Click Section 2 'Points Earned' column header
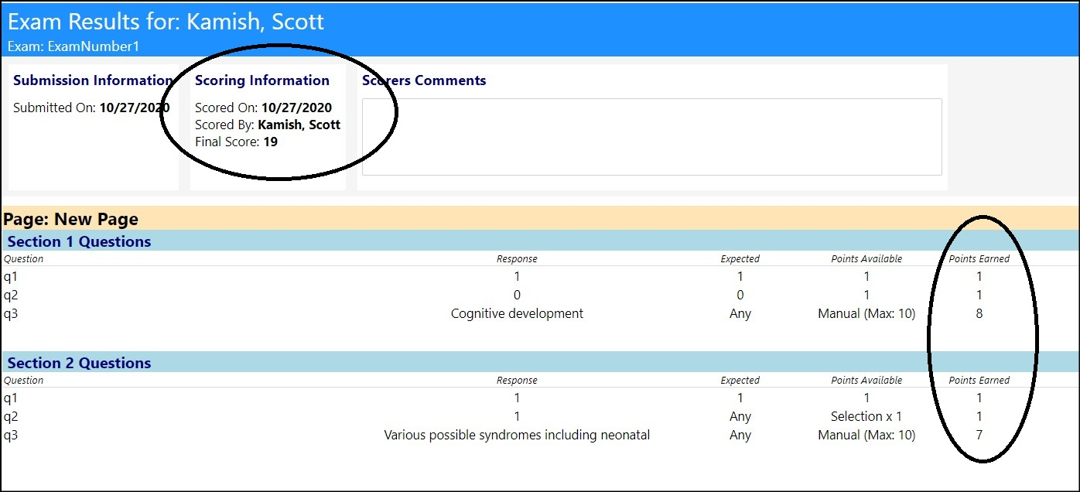Viewport: 1080px width, 492px height. 979,381
